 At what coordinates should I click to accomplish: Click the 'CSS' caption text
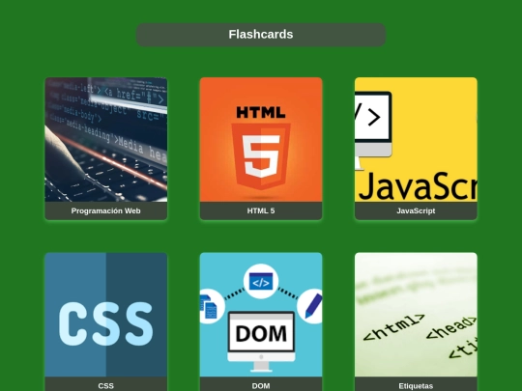click(106, 385)
